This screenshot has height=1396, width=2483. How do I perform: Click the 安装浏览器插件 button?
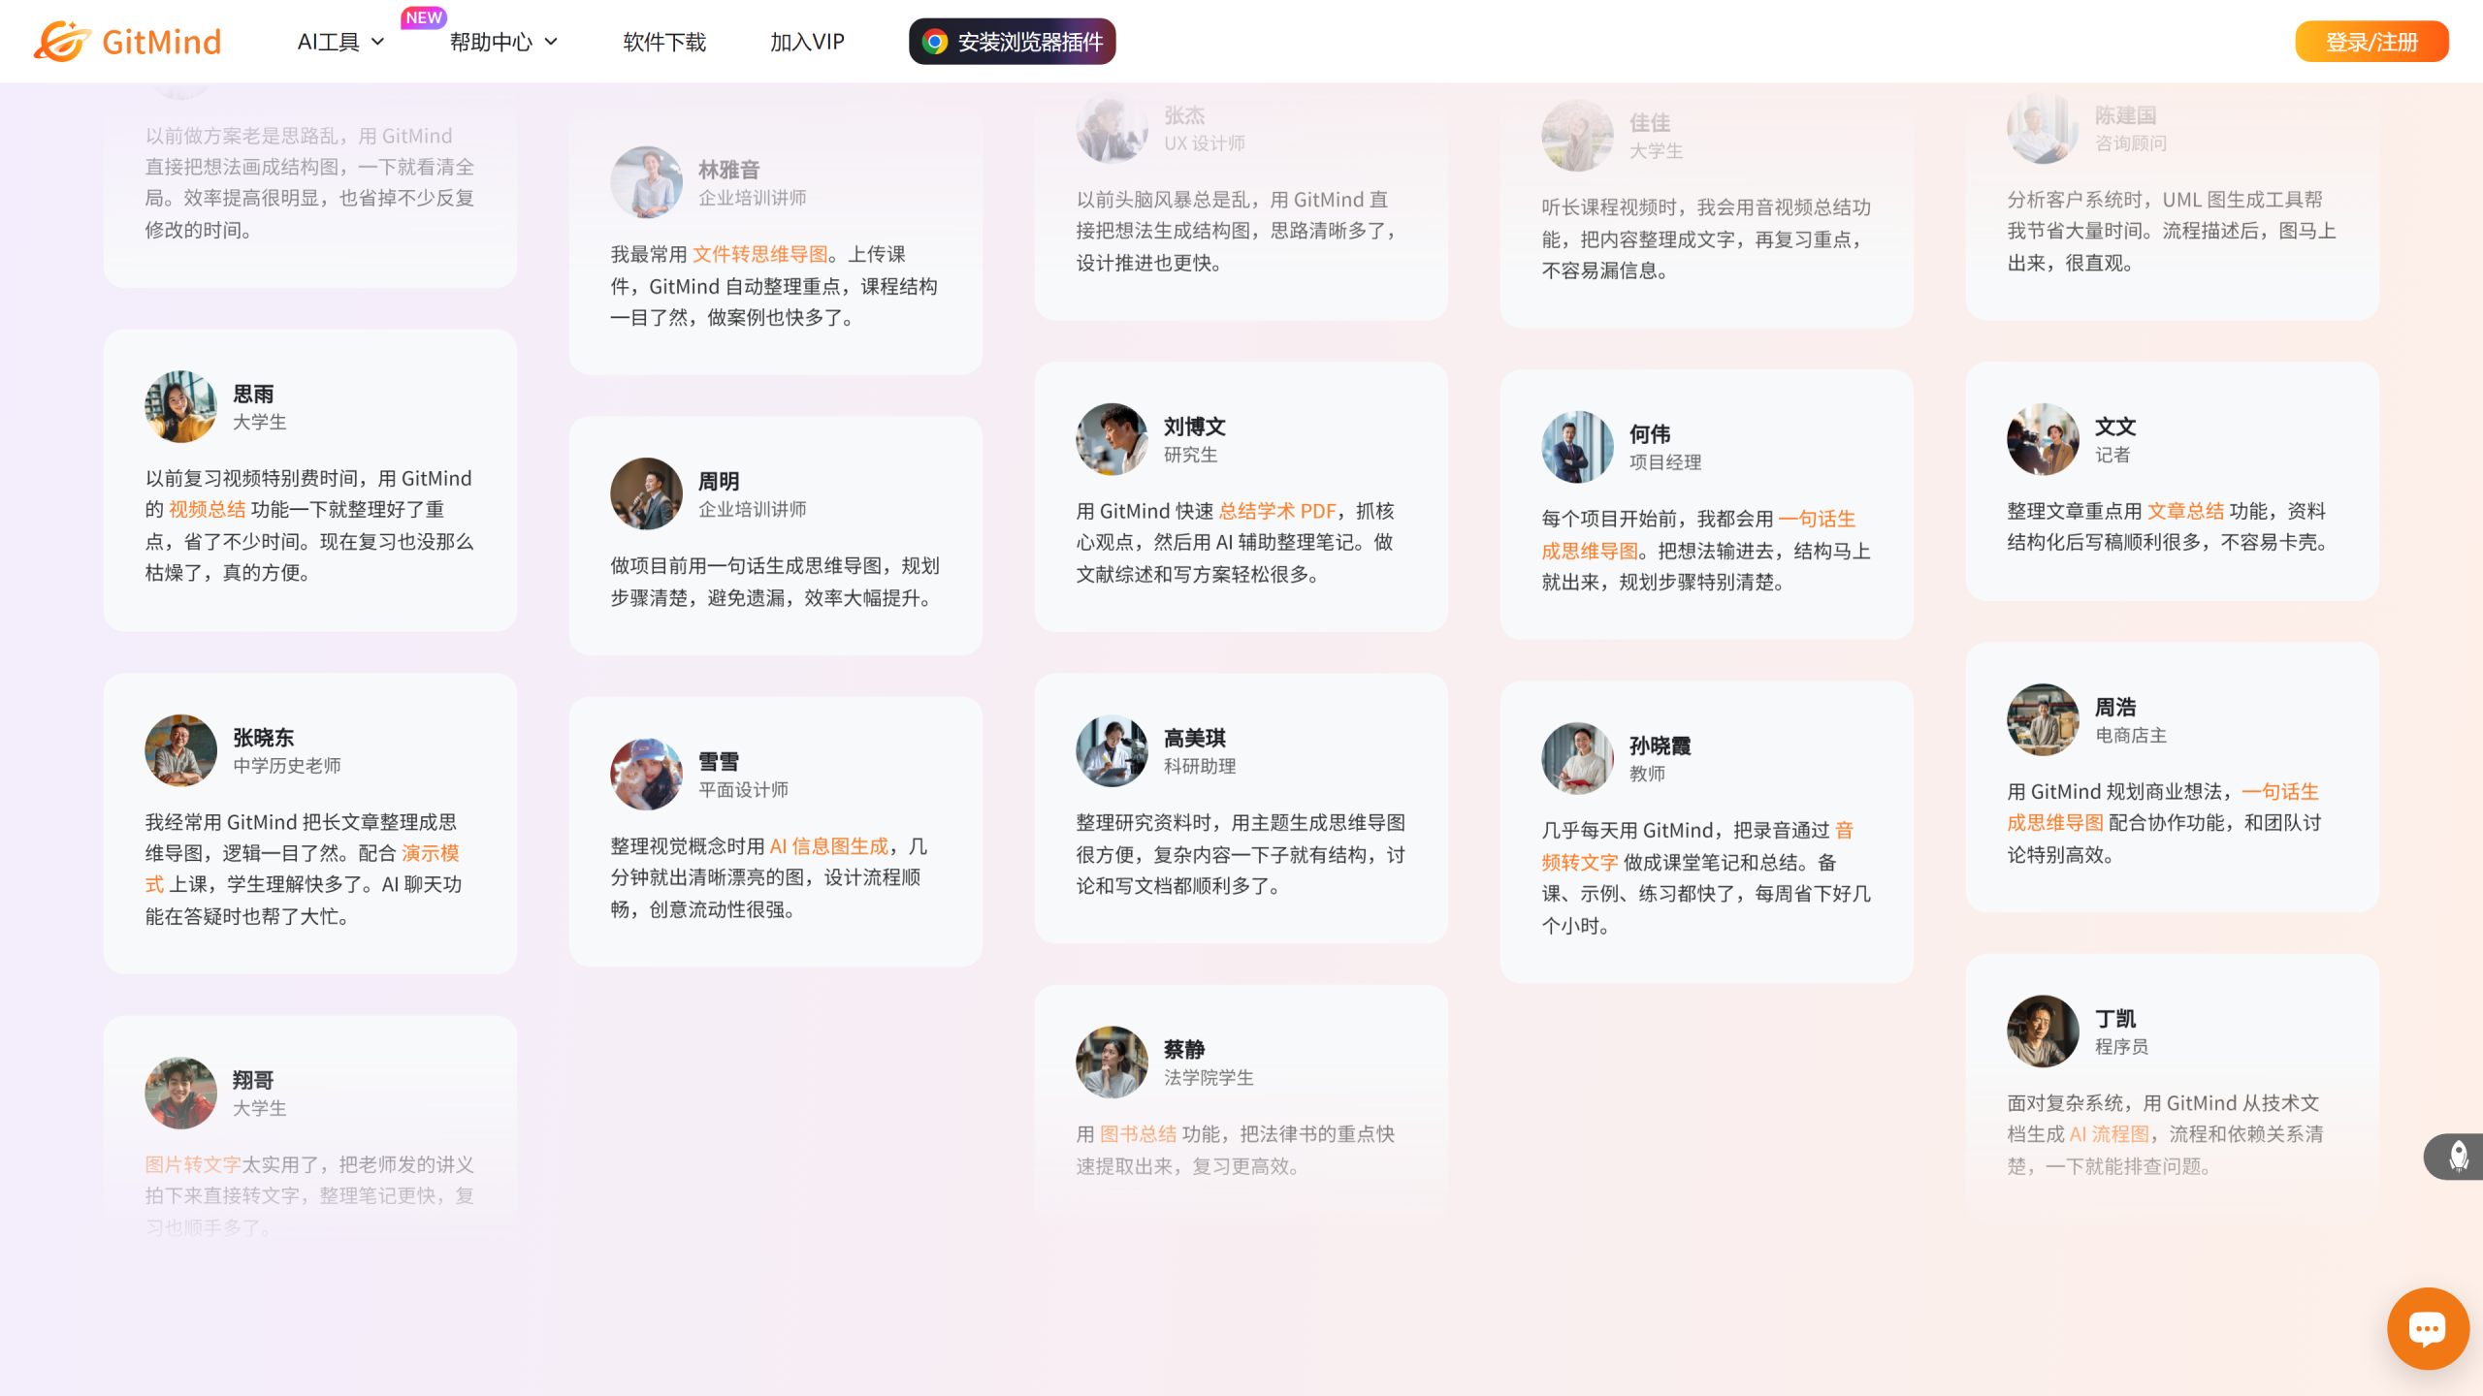[x=1012, y=42]
